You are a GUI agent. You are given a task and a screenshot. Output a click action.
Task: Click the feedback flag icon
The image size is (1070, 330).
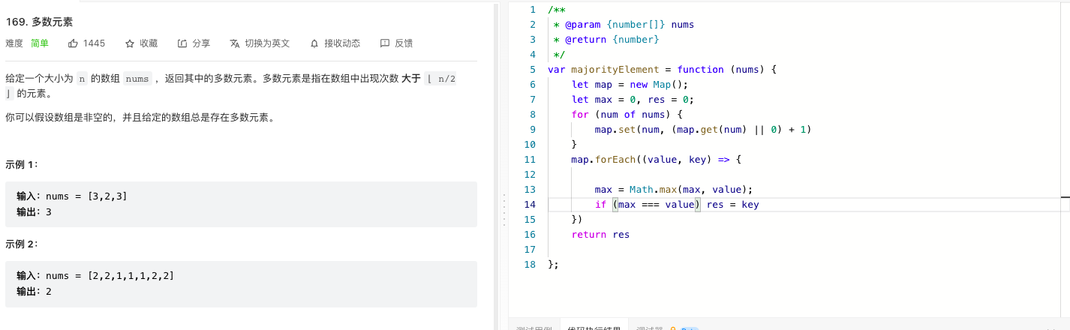pos(385,43)
